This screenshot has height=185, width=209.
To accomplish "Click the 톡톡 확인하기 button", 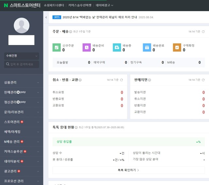I will (x=128, y=170).
